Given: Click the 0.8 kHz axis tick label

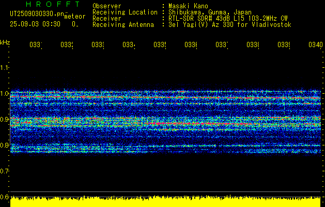Looking at the screenshot, I should (x=4, y=145).
